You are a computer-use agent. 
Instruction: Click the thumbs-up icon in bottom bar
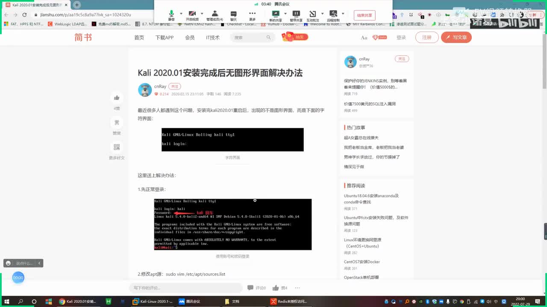(276, 288)
